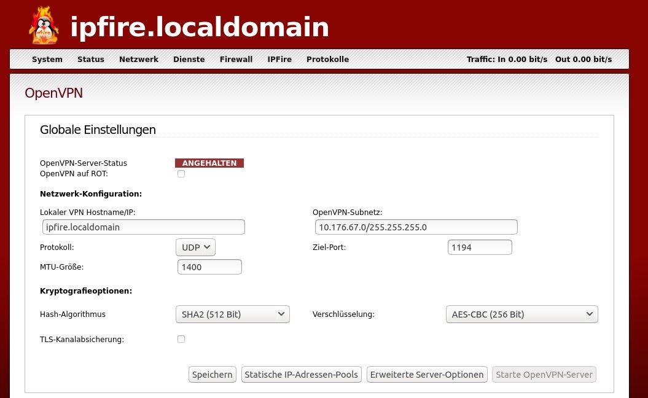Open the Hash-Algorithmus dropdown
Viewport: 648px width, 398px height.
point(232,314)
